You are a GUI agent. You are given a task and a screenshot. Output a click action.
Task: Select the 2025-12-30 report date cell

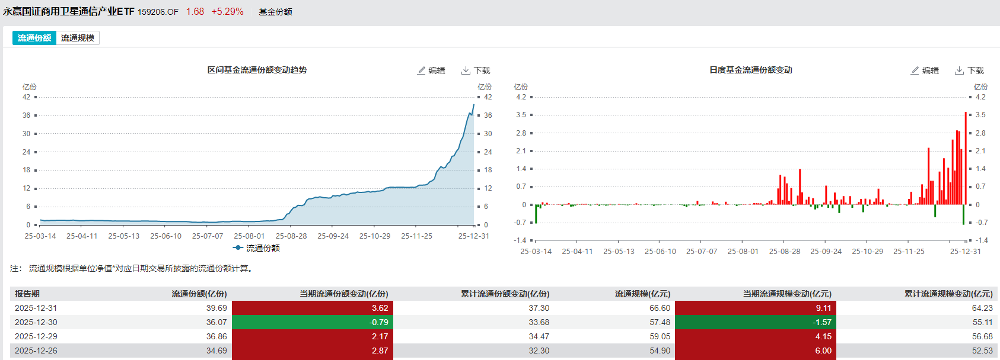click(36, 322)
